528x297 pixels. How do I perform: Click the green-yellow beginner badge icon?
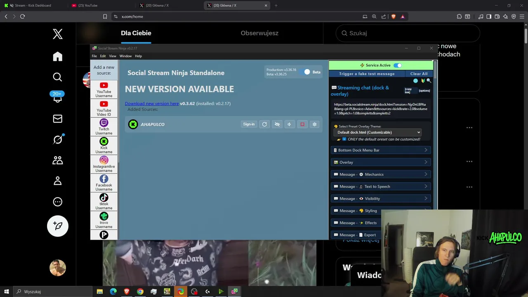422,81
